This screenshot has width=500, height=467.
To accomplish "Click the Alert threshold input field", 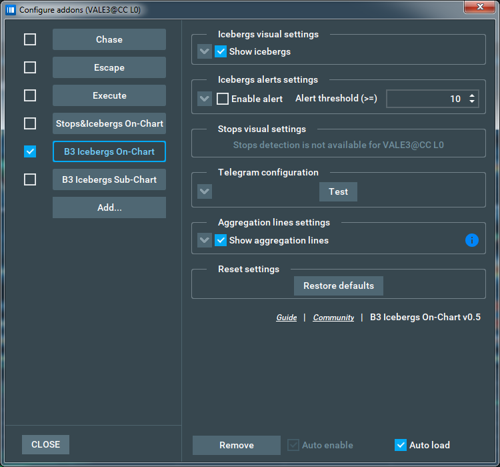I will tap(425, 99).
